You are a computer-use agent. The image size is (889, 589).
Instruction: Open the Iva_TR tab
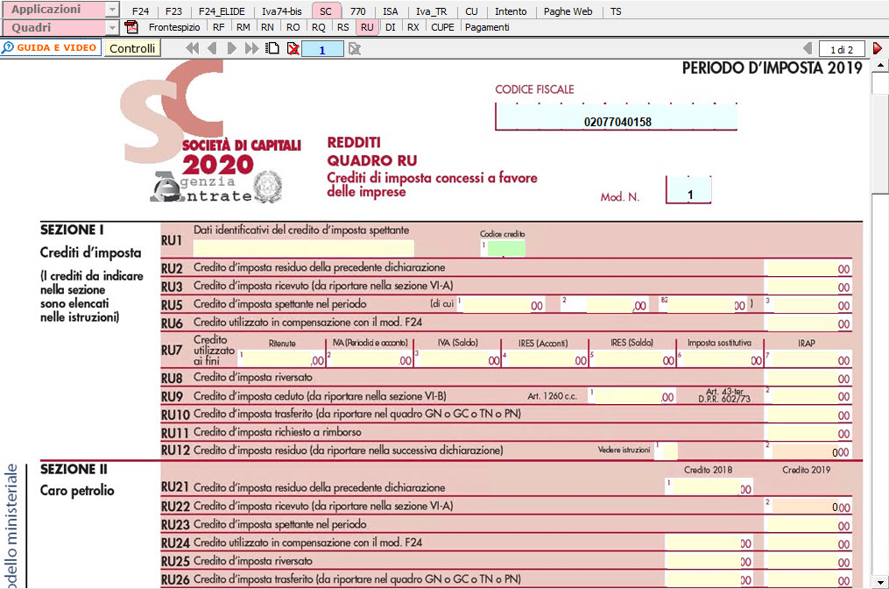[x=432, y=11]
